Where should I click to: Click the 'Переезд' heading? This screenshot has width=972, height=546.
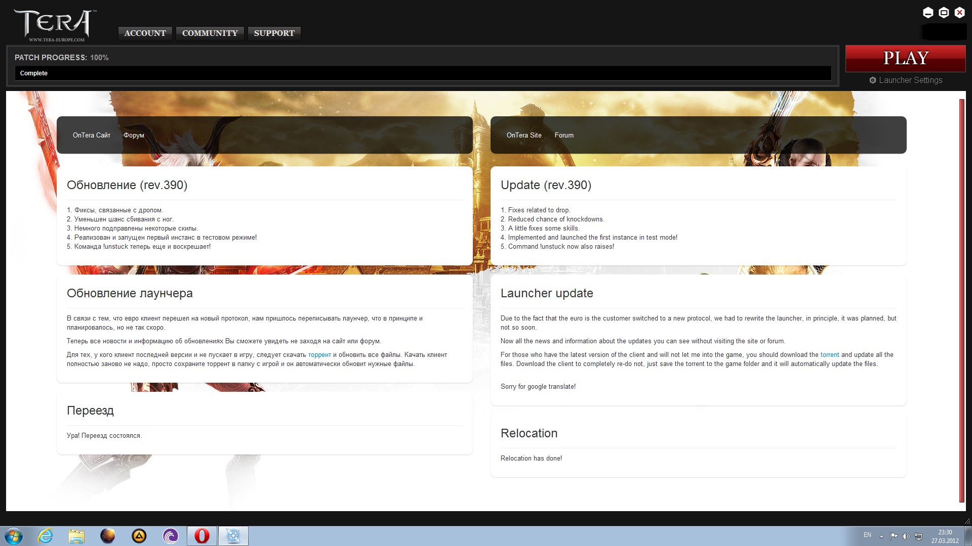point(90,411)
